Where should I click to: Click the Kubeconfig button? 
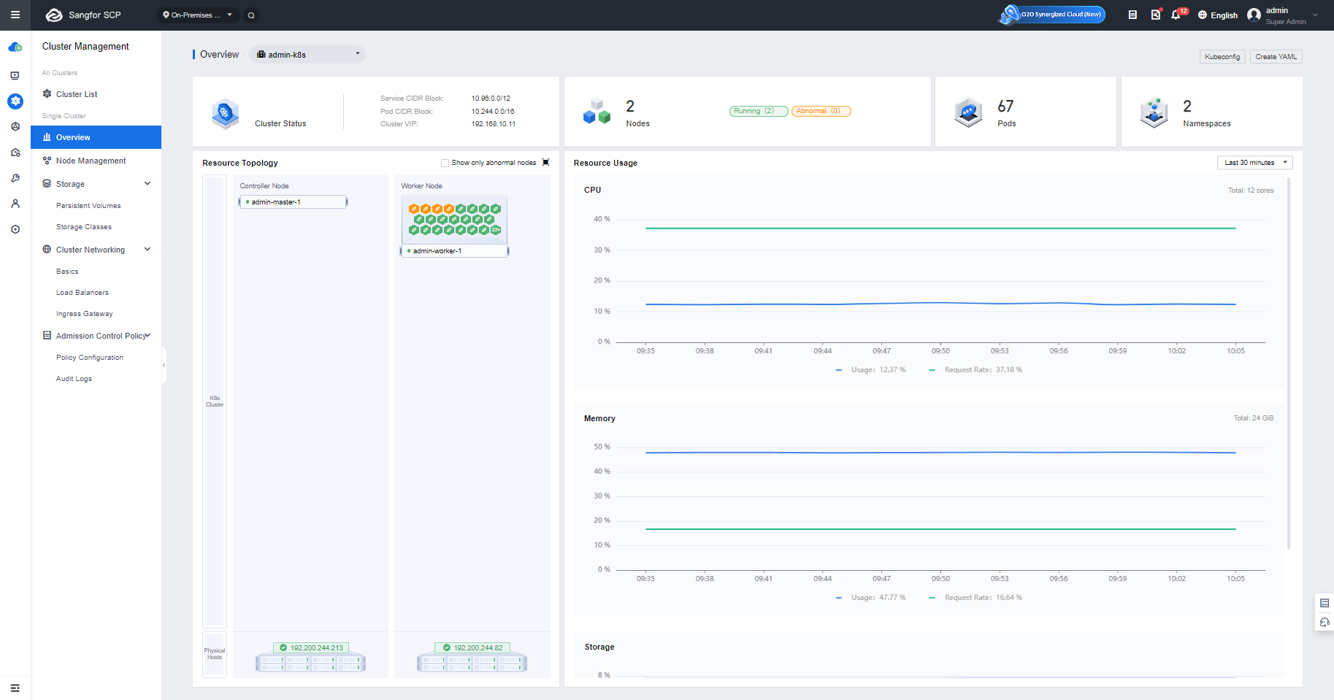pos(1222,56)
